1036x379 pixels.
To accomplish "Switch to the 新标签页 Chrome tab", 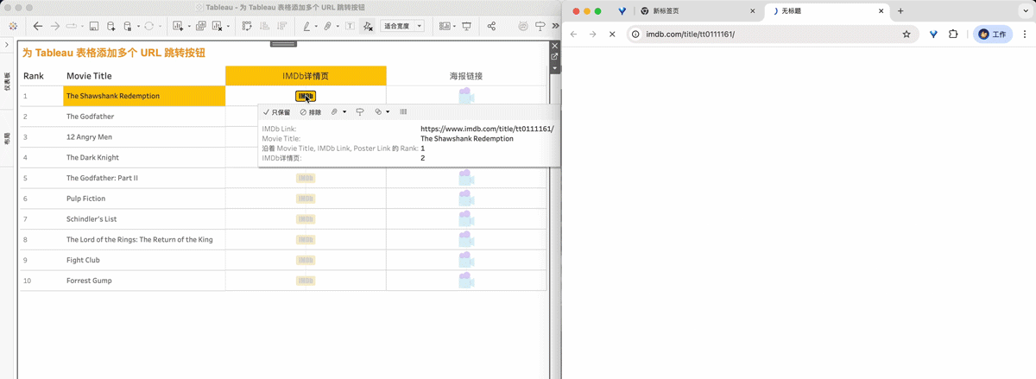I will [x=698, y=11].
